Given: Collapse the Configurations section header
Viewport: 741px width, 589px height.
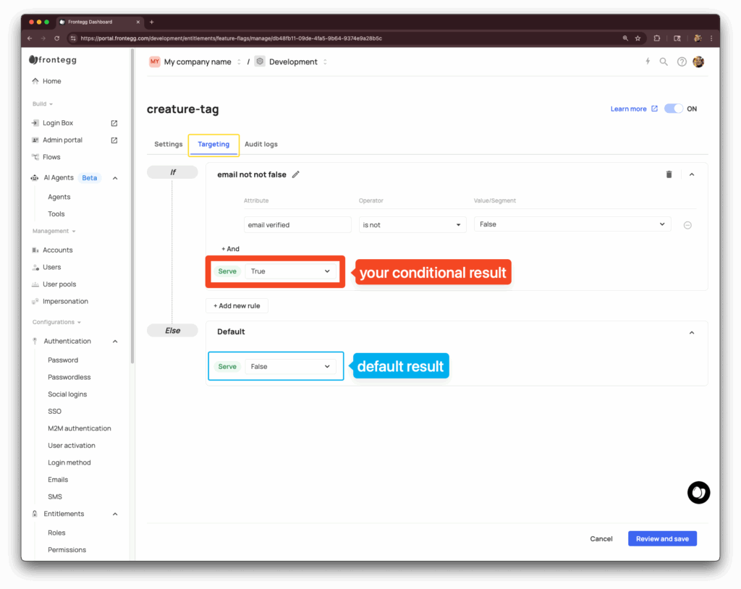Looking at the screenshot, I should pyautogui.click(x=56, y=322).
